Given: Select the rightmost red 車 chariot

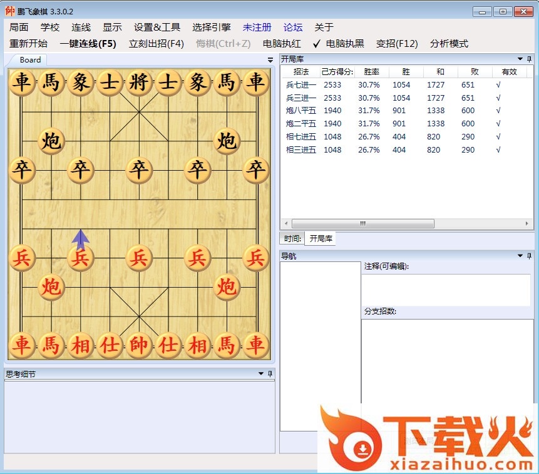Looking at the screenshot, I should (256, 345).
